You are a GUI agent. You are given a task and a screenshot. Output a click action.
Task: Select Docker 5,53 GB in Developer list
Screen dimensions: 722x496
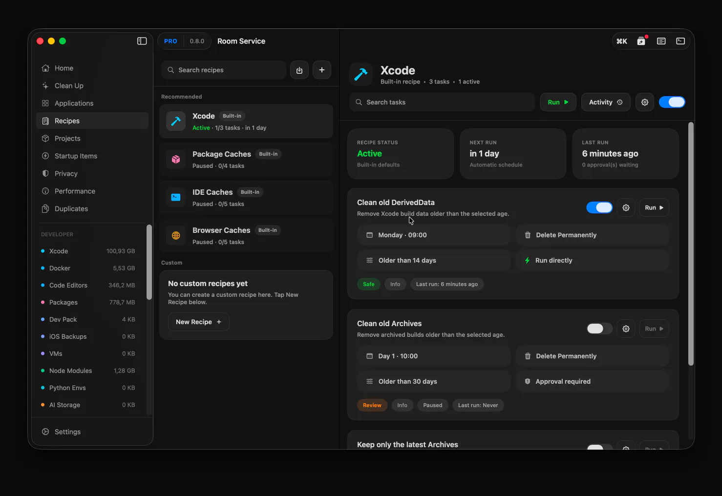[88, 268]
